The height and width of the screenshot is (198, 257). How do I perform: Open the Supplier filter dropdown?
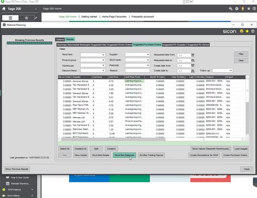(137, 54)
